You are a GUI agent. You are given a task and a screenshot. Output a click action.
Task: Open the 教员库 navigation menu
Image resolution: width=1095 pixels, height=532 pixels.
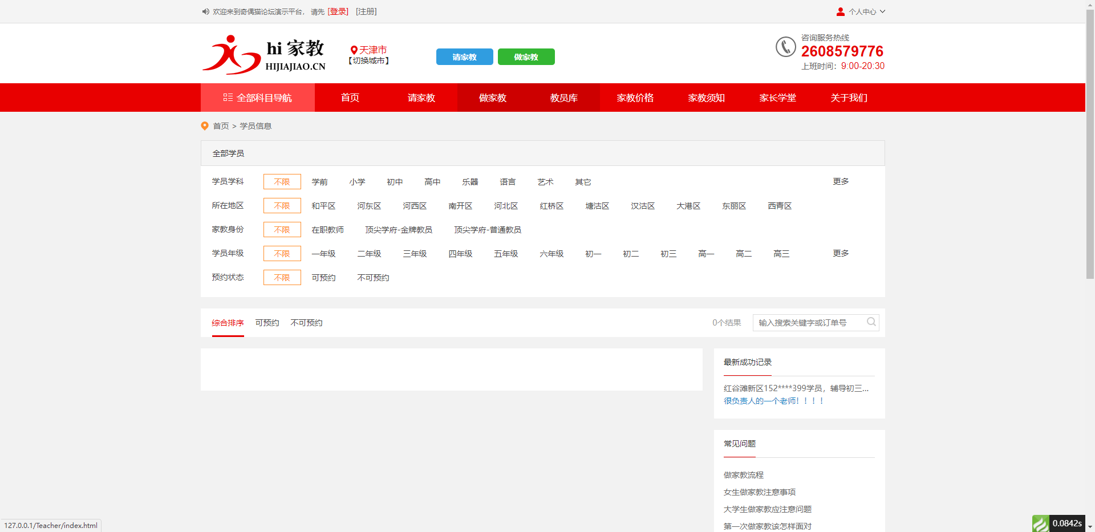[x=564, y=98]
